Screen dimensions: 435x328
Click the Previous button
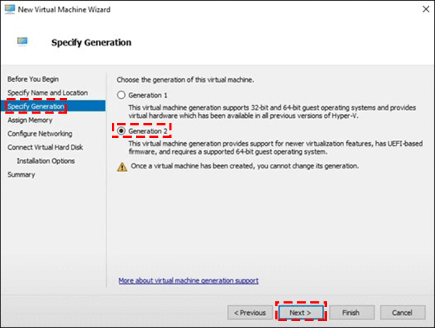point(250,312)
